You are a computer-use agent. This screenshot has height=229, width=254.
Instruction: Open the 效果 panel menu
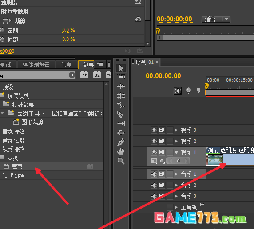click(100, 64)
